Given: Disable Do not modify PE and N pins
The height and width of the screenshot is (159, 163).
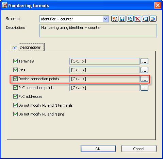Looking at the screenshot, I should tap(15, 114).
